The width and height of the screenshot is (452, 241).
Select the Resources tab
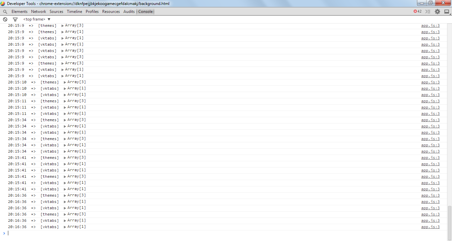(111, 12)
